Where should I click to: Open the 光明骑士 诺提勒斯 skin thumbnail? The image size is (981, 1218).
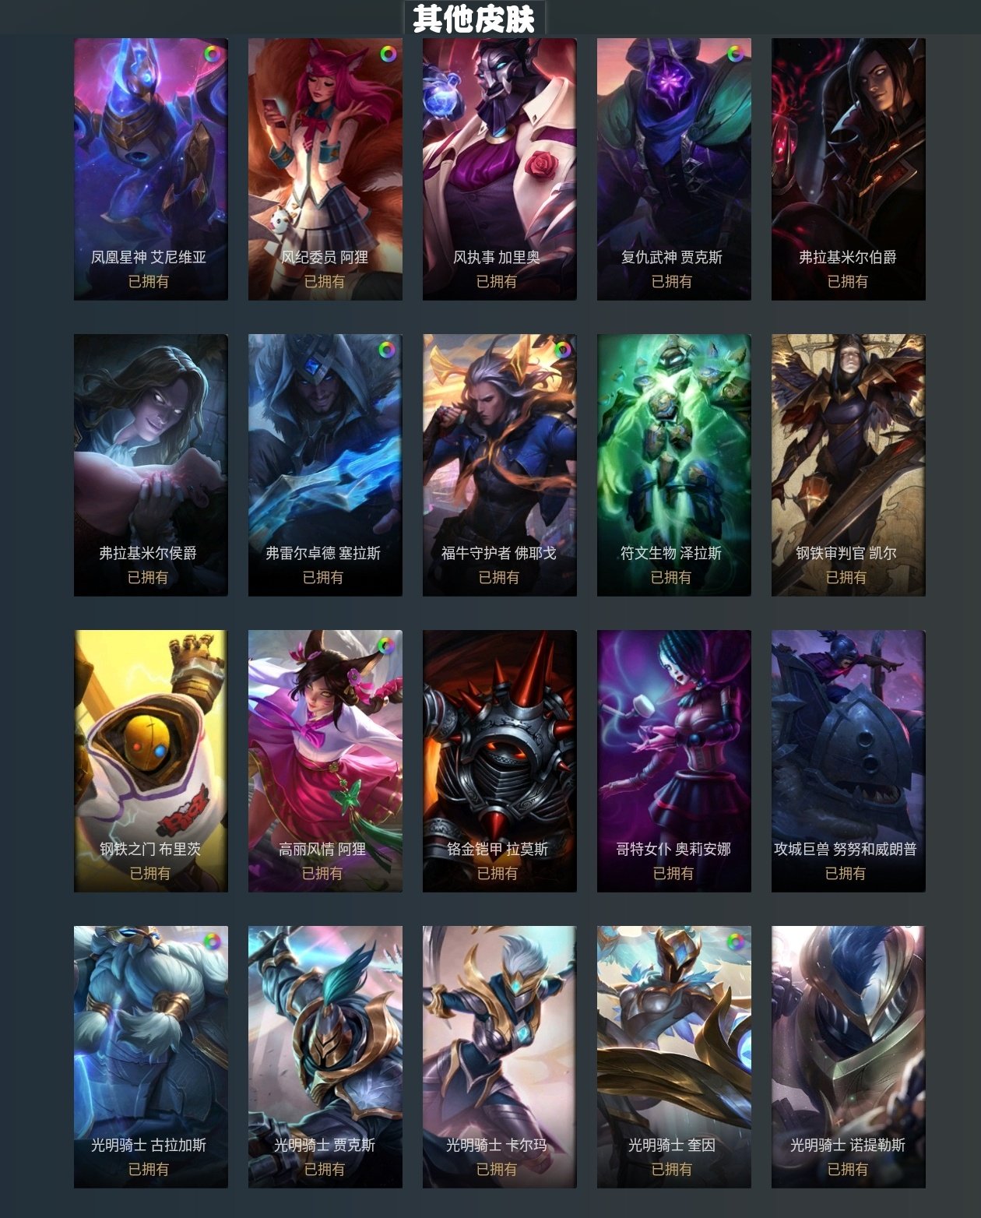(849, 1057)
